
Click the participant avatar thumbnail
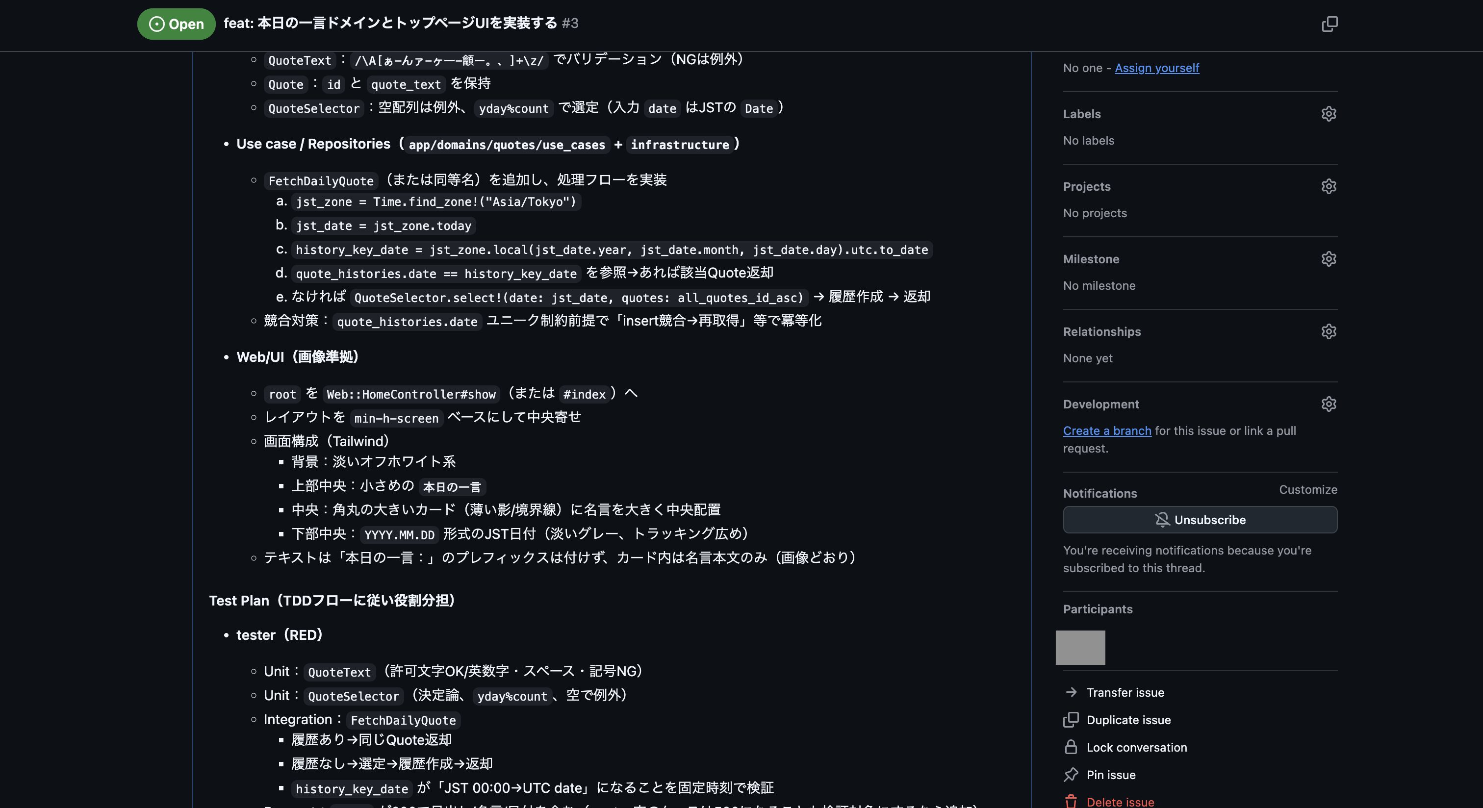pyautogui.click(x=1080, y=648)
